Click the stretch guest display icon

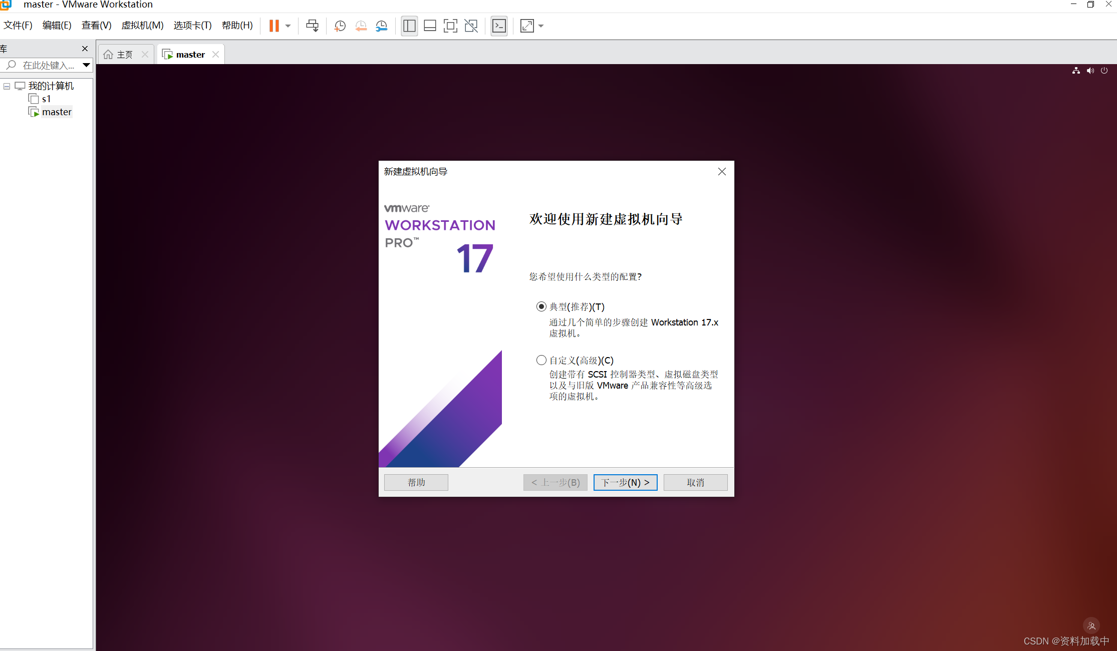coord(527,26)
